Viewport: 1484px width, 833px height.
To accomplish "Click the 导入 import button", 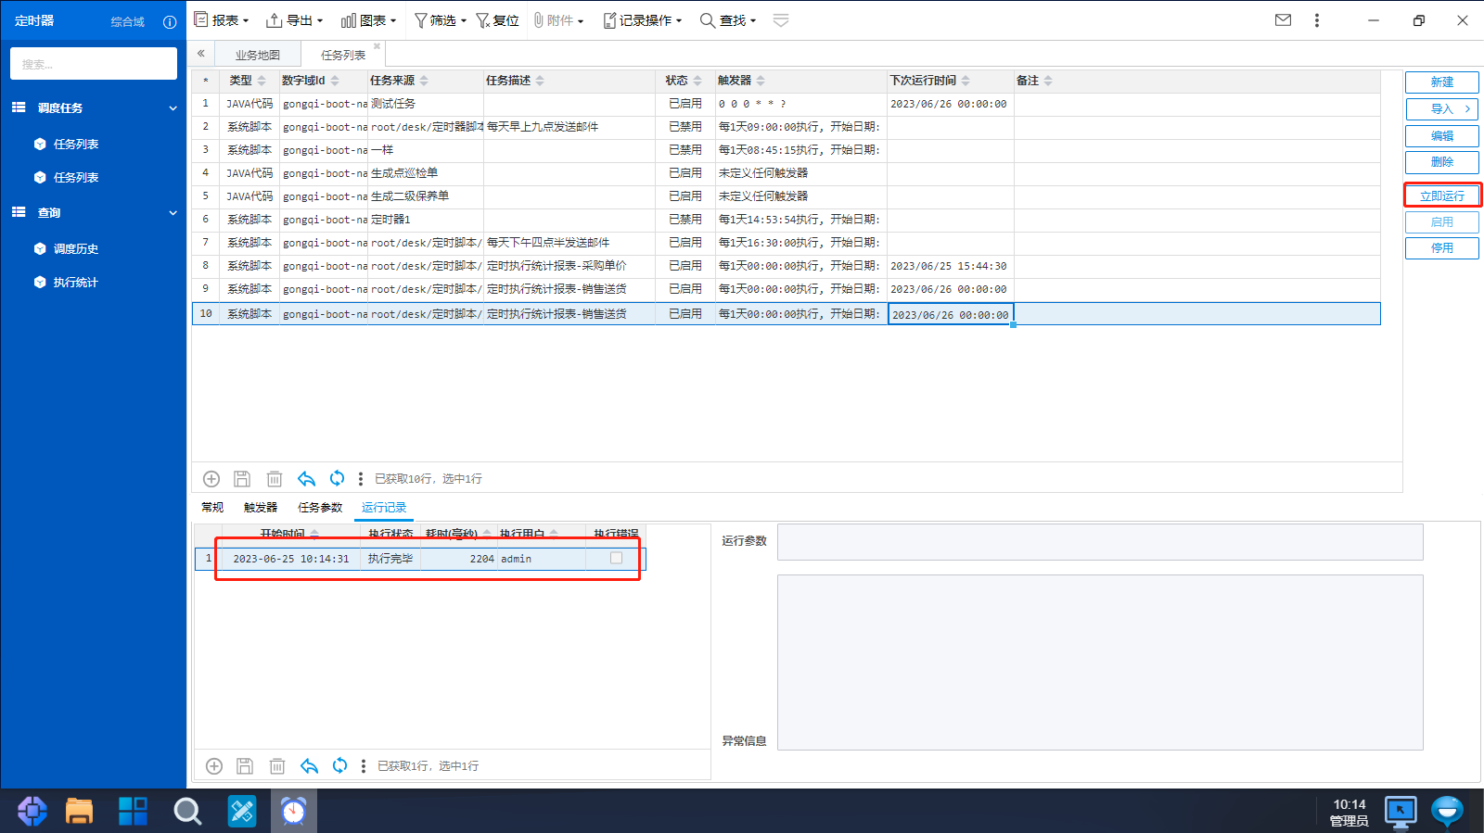I will [1441, 109].
